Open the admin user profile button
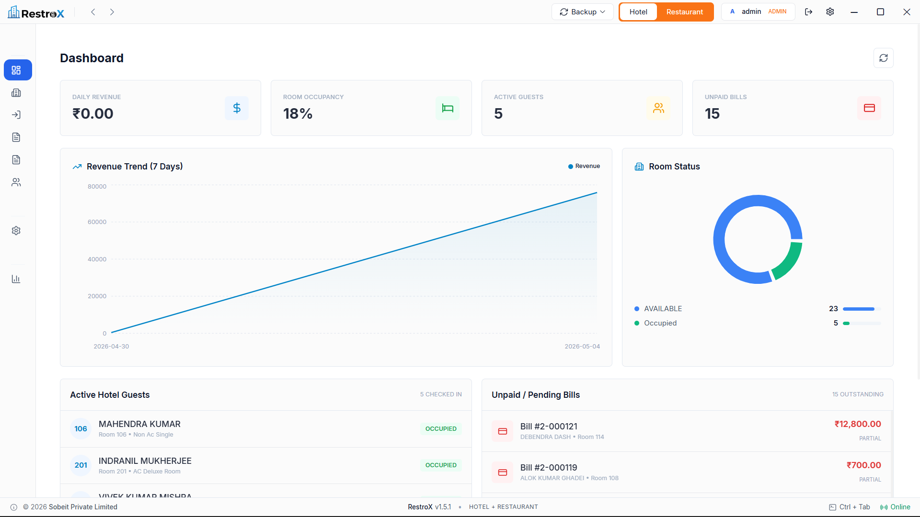920x517 pixels. point(758,11)
